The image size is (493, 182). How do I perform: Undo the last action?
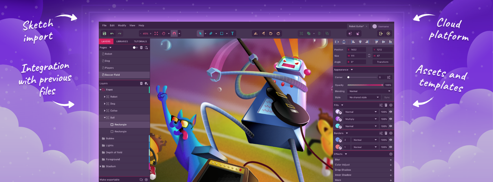112,34
